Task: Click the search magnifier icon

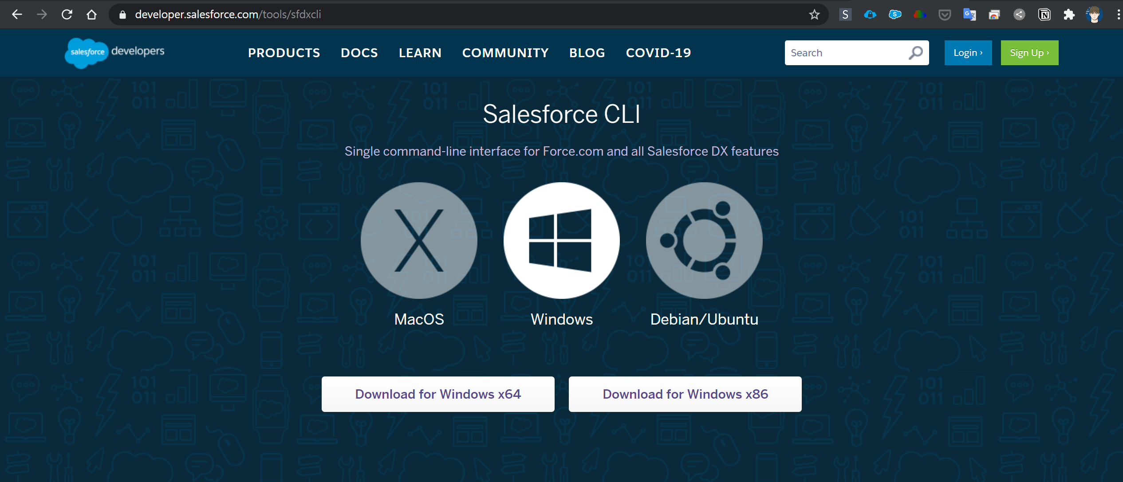Action: 915,53
